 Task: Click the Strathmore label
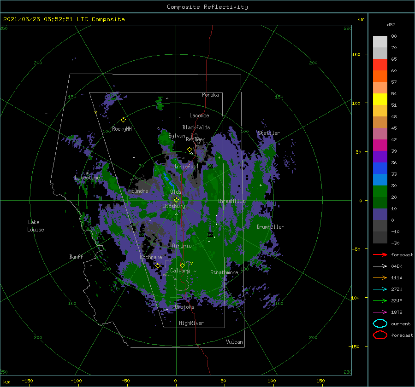click(x=224, y=272)
